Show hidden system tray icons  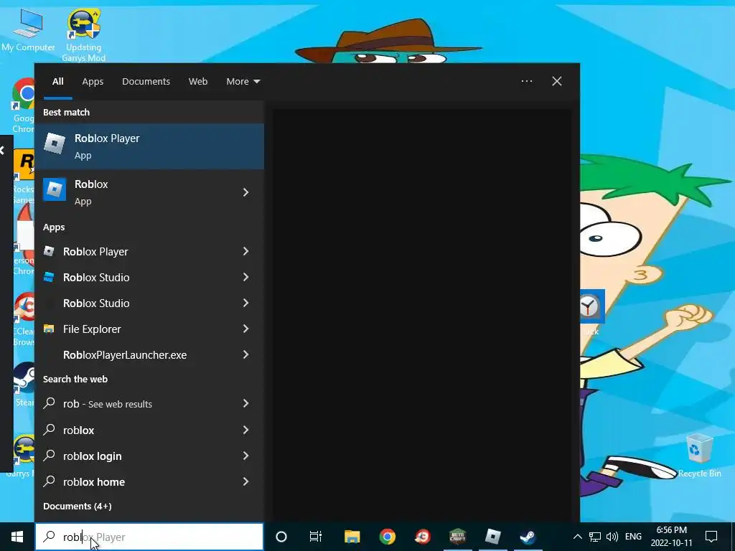click(x=578, y=537)
